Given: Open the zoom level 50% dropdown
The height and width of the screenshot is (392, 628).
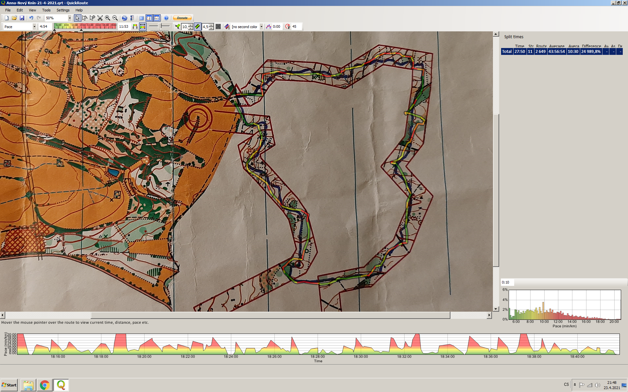Looking at the screenshot, I should 69,18.
